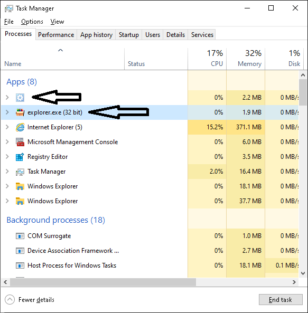Select the Registry Editor row text
The width and height of the screenshot is (308, 313).
click(48, 157)
